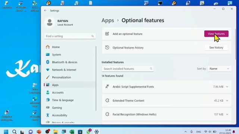
Task: Click the Settings gear on the taskbar
Action: (96, 131)
